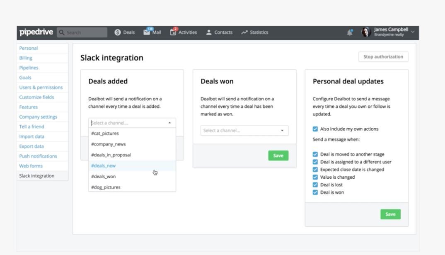This screenshot has width=445, height=255.
Task: Click the Activities calendar icon
Action: tap(173, 32)
